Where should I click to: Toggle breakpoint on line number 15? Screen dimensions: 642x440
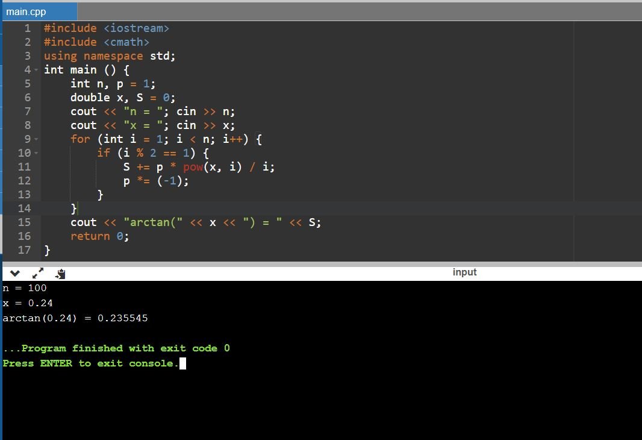24,222
